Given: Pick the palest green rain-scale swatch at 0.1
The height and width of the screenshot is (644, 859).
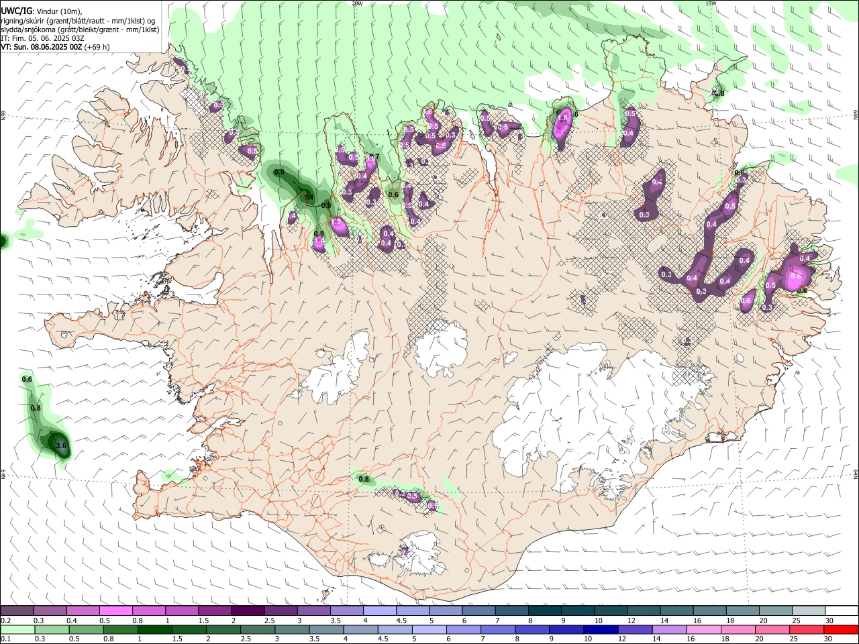Looking at the screenshot, I should tap(18, 629).
